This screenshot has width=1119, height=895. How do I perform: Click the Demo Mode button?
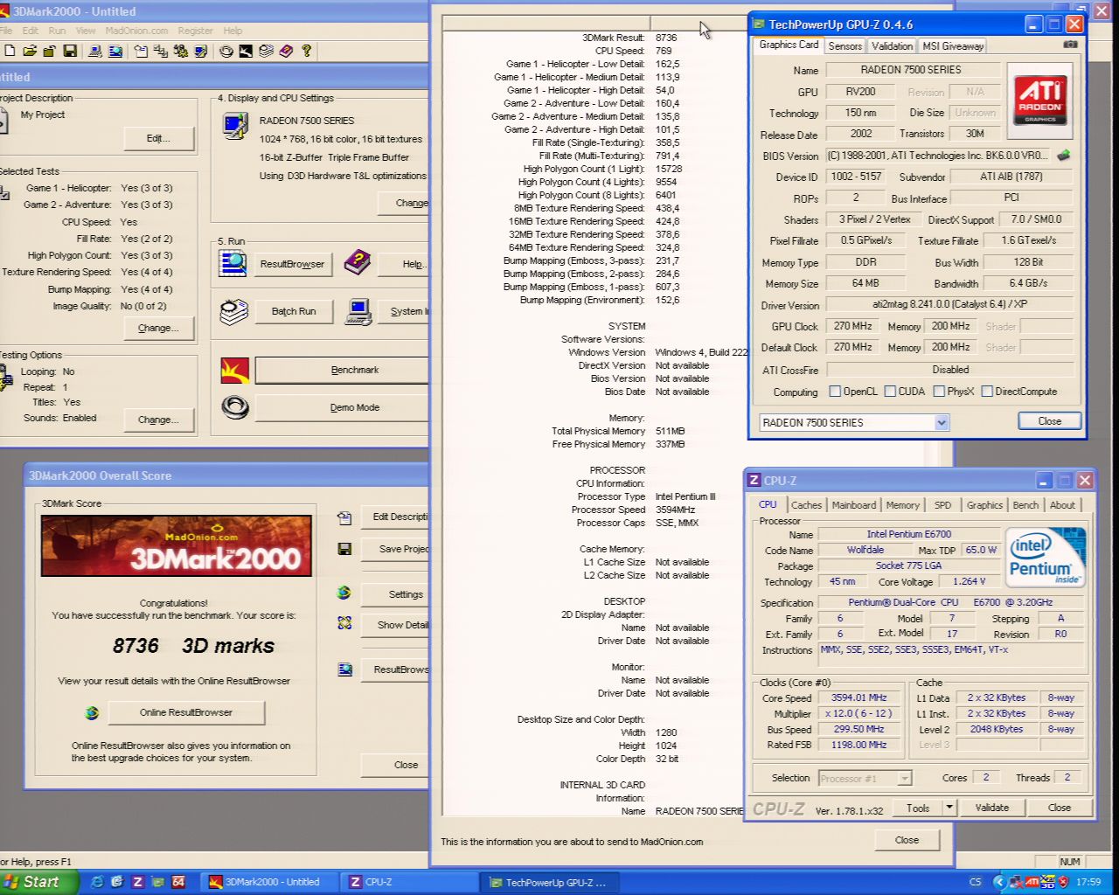click(x=343, y=407)
